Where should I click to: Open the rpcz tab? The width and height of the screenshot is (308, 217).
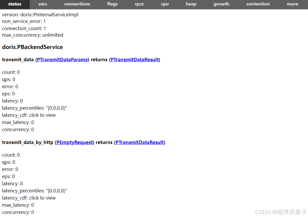click(139, 4)
